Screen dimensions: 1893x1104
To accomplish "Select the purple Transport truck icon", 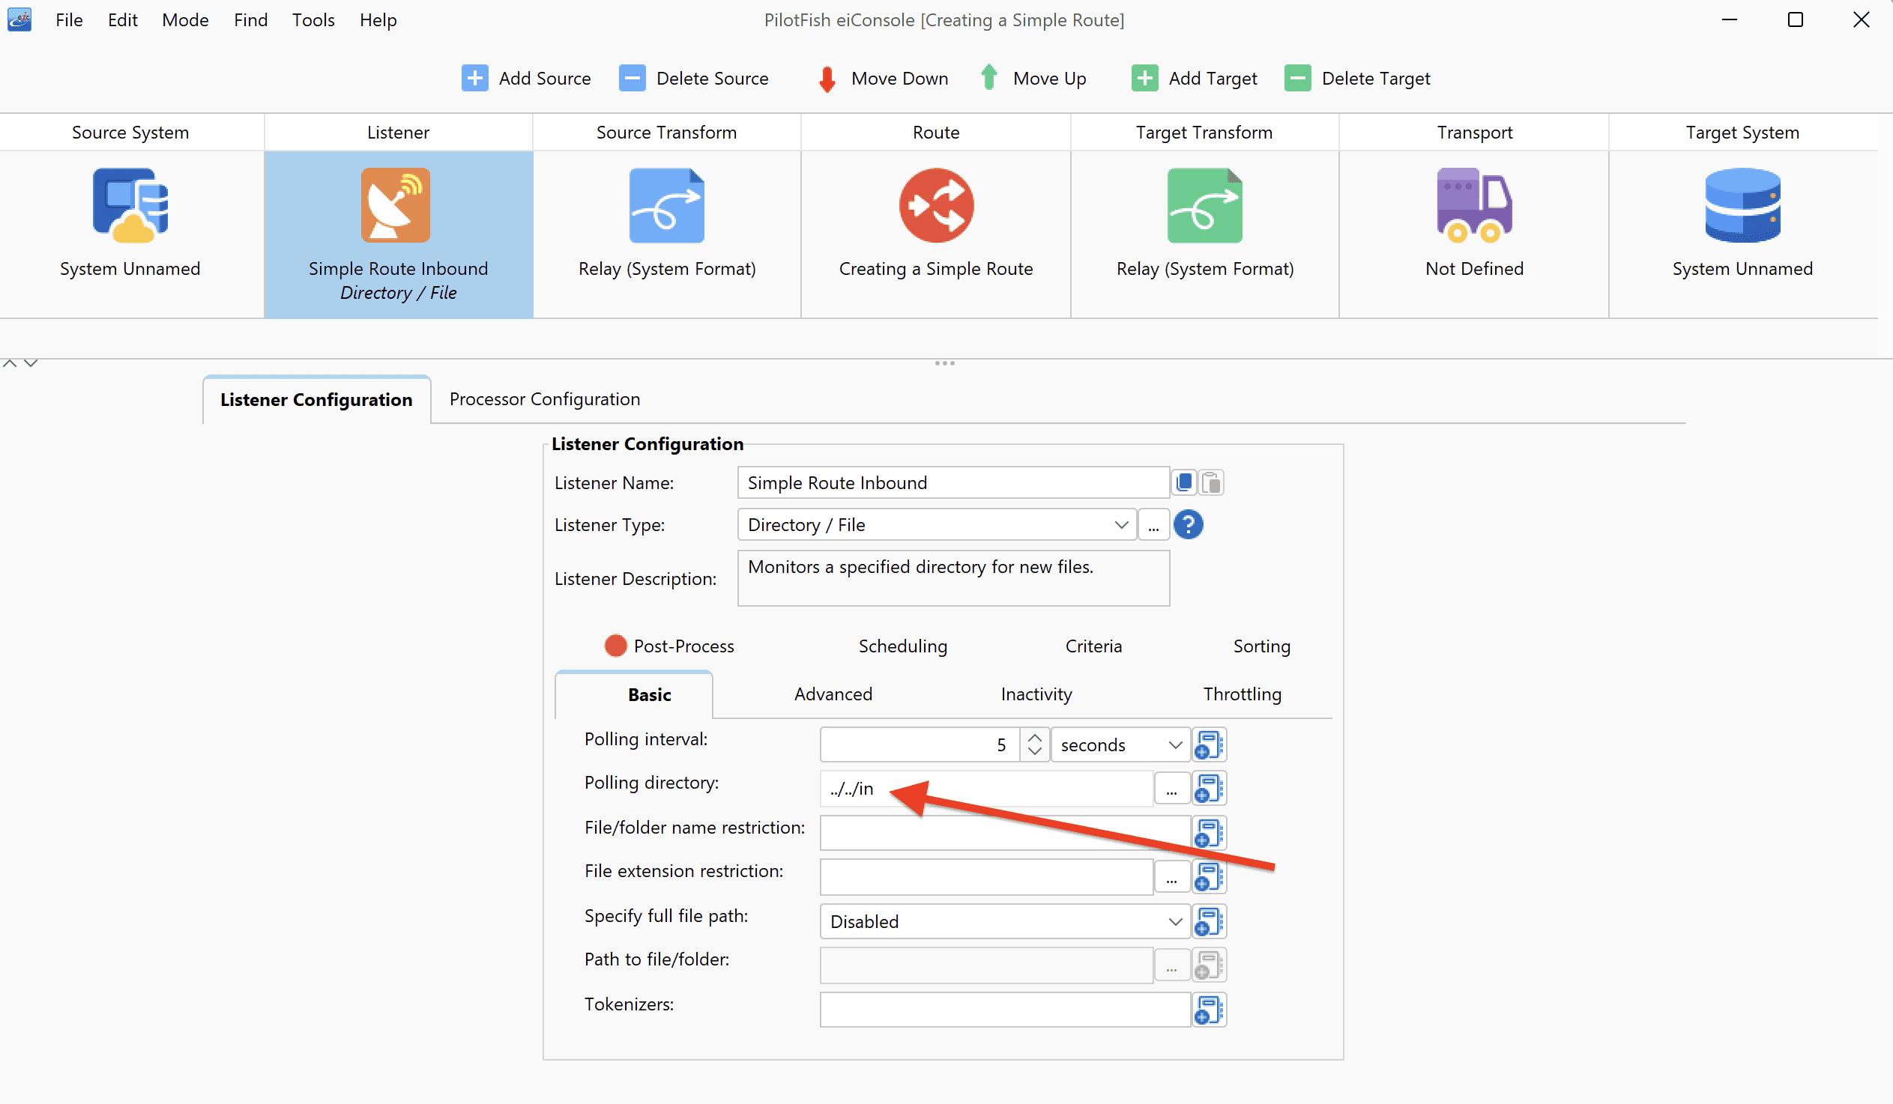I will coord(1474,205).
